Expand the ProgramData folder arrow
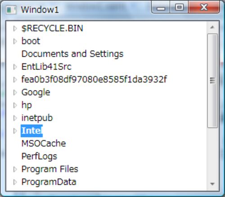Viewport: 225px width, 197px height. [15, 182]
